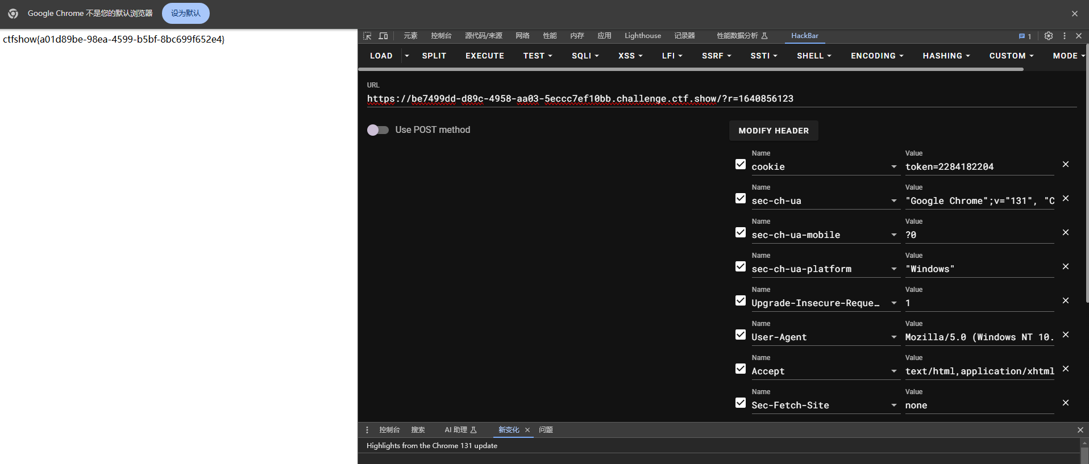Uncheck the Accept header checkbox
This screenshot has width=1089, height=464.
click(x=741, y=369)
